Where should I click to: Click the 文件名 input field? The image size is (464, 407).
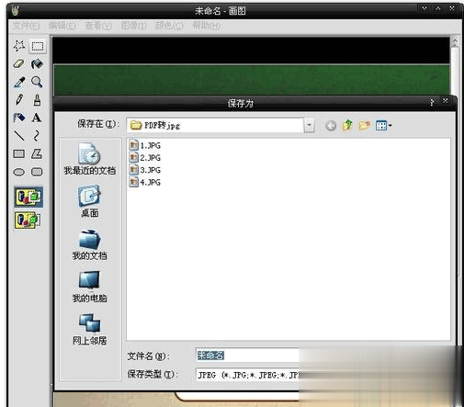click(x=247, y=356)
